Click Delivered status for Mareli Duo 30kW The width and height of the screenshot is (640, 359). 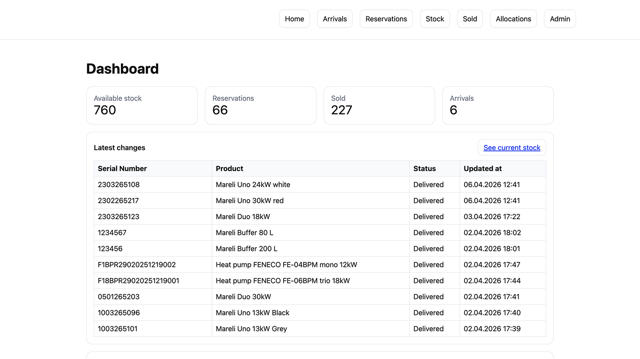coord(428,297)
